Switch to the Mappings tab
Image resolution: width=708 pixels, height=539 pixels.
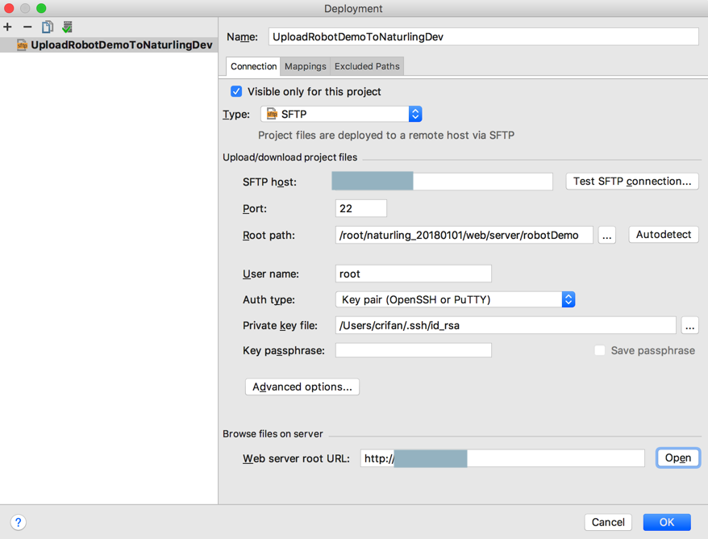(x=306, y=66)
